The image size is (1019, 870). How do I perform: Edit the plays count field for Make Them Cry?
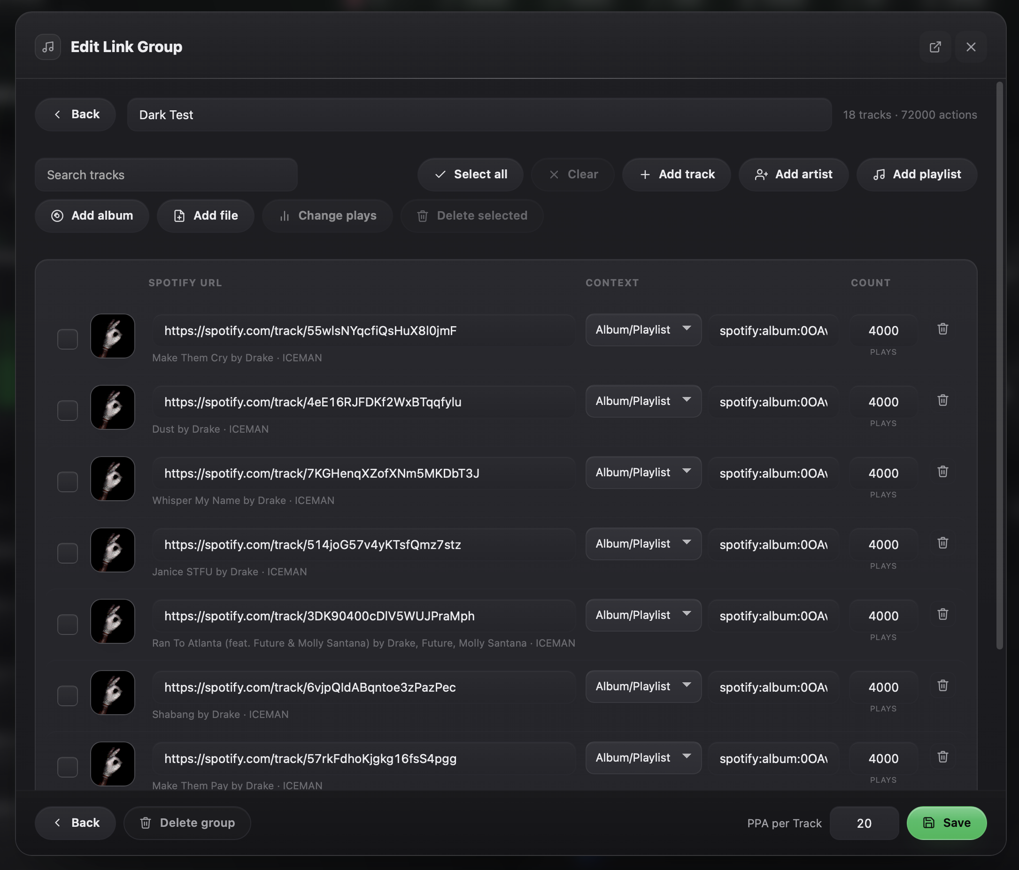[x=883, y=330]
